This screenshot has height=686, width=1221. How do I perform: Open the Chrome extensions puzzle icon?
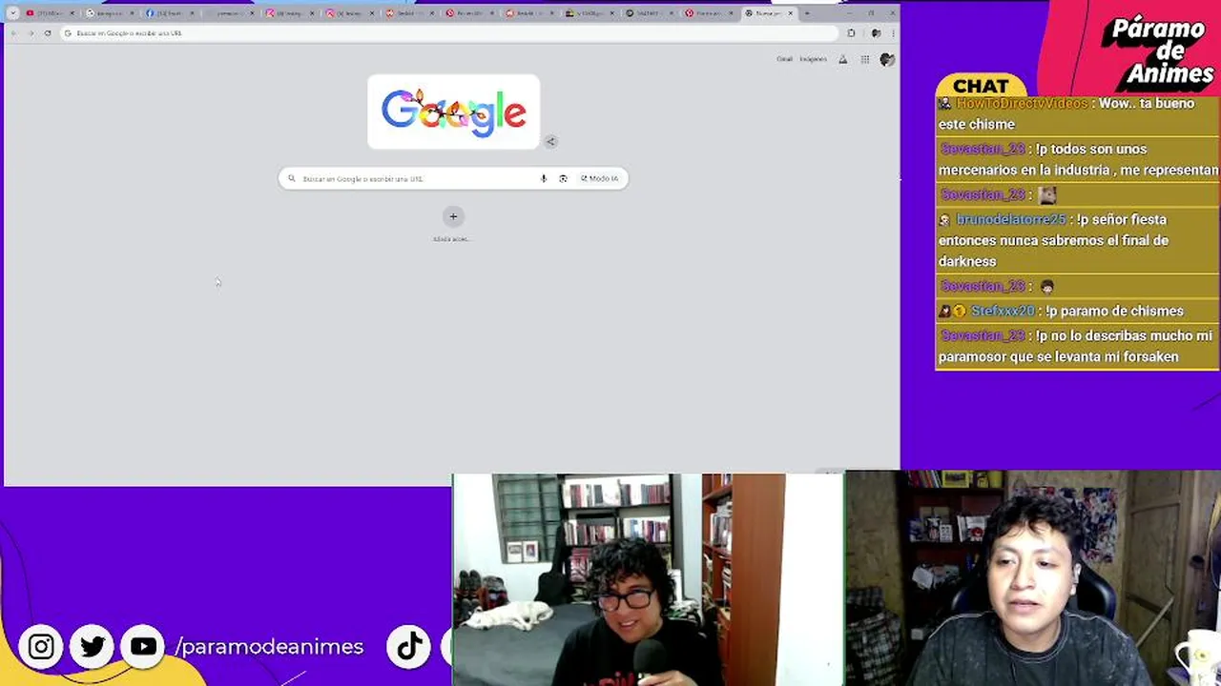tap(852, 33)
